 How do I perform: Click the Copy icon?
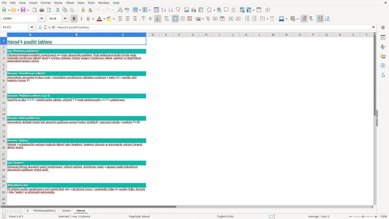click(65, 10)
